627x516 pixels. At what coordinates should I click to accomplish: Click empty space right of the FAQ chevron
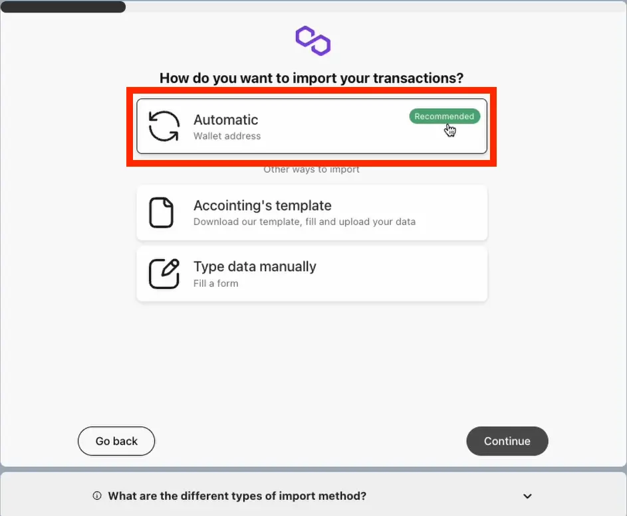pos(578,496)
